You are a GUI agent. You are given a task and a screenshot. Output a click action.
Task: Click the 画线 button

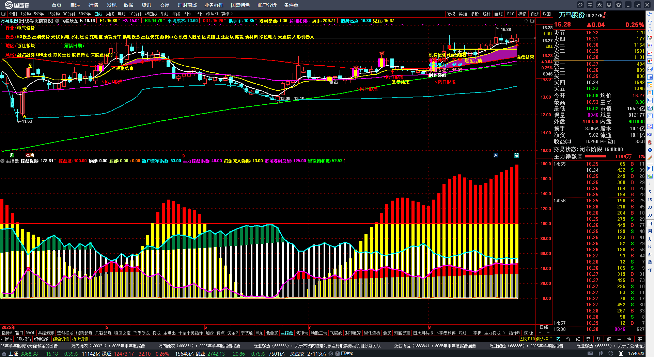tap(499, 14)
